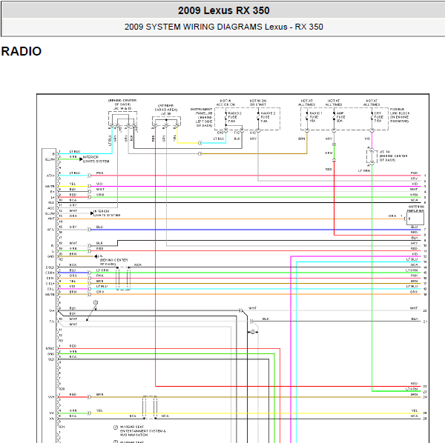Viewport: 445px width, 443px height.
Task: Click the "RADIO 2 FUSE 7.5A" label
Action: tap(234, 117)
